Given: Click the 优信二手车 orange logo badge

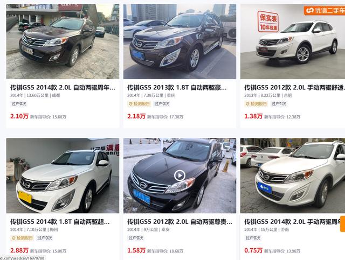Looking at the screenshot, I should pyautogui.click(x=325, y=10).
